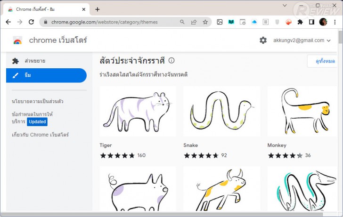
Task: Open เกี่ยวกับ Chrome เว็บสโตร์ link
Action: [40, 135]
